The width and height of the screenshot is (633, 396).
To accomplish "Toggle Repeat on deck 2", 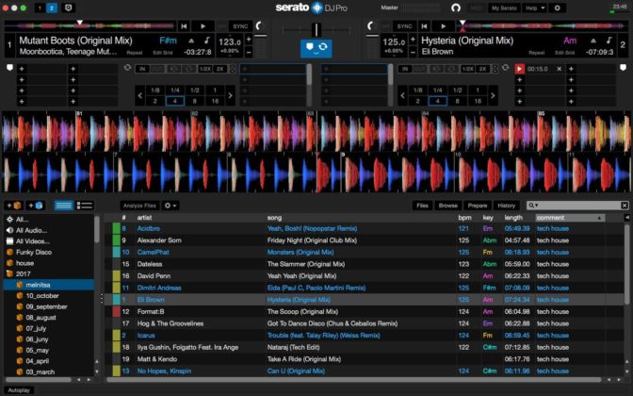I will pyautogui.click(x=537, y=53).
